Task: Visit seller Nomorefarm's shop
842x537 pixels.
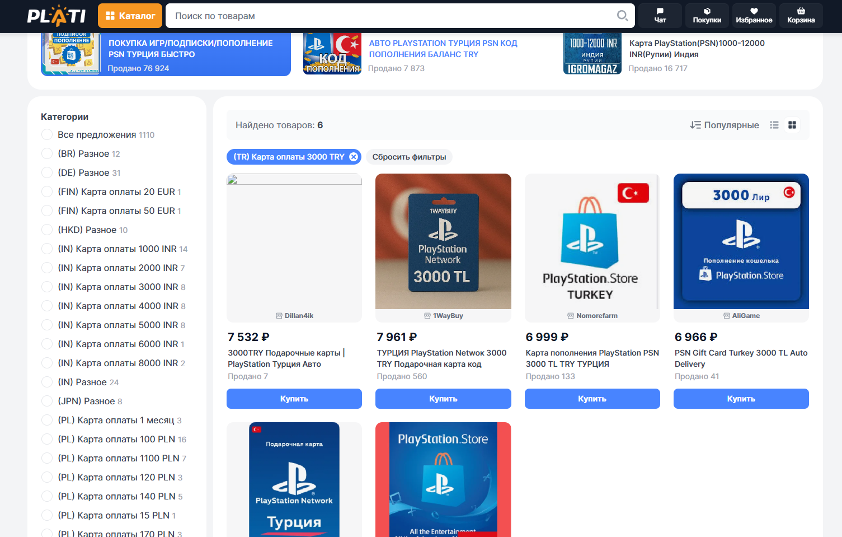Action: click(592, 316)
